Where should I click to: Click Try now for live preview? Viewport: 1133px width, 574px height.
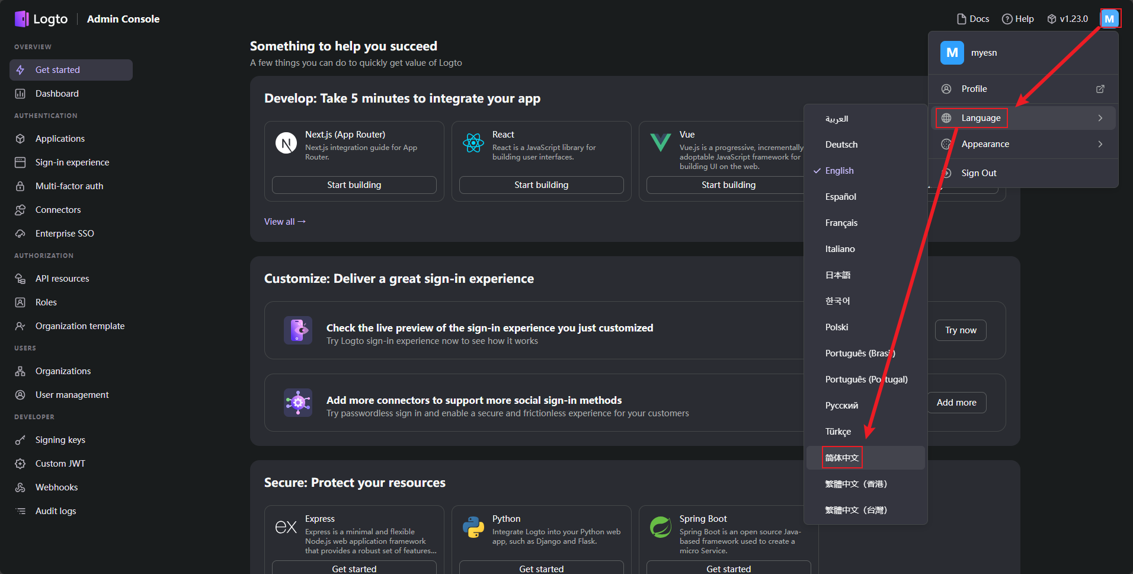click(x=961, y=330)
